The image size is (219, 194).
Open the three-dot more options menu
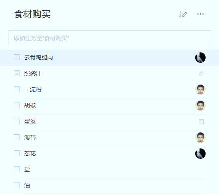[x=201, y=14]
